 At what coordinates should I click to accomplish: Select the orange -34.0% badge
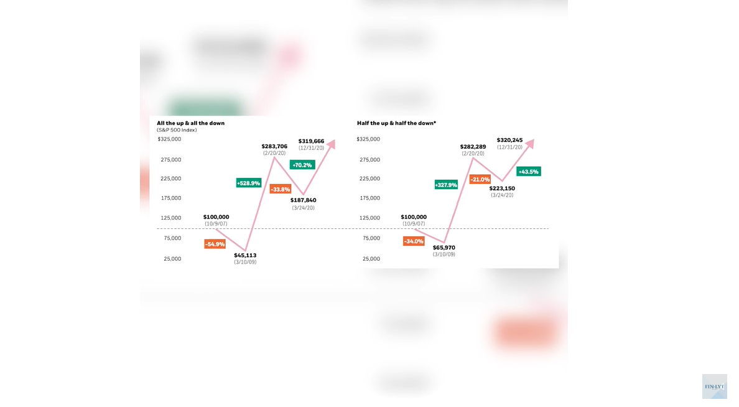tap(414, 241)
